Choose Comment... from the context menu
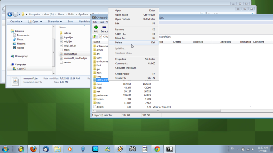The height and width of the screenshot is (153, 273). point(134,63)
